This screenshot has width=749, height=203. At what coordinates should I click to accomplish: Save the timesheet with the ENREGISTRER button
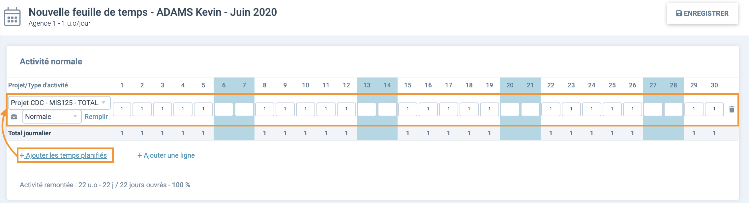tap(702, 13)
